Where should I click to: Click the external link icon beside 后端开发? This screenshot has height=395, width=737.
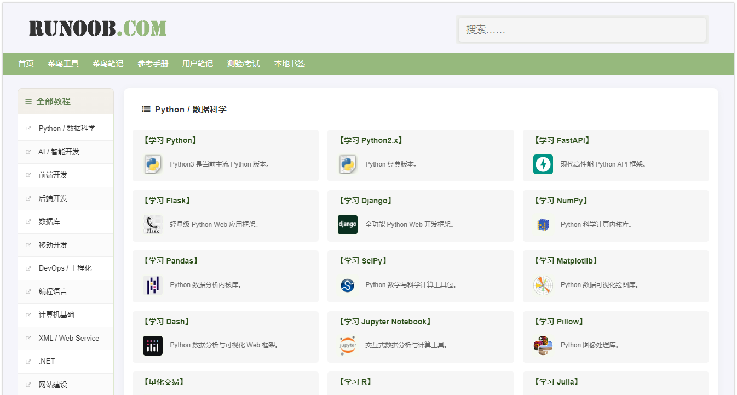click(28, 199)
